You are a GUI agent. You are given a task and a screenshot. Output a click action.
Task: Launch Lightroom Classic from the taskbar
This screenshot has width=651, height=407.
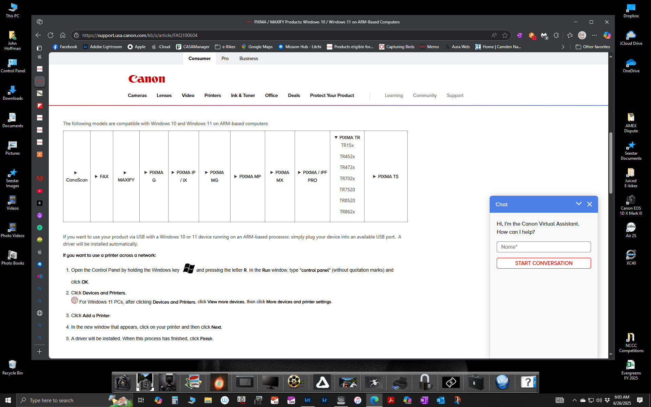(308, 400)
